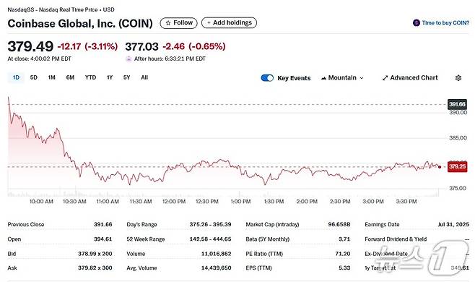This screenshot has height=282, width=475.
Task: Click the Volume value 11,016,862
Action: point(216,254)
